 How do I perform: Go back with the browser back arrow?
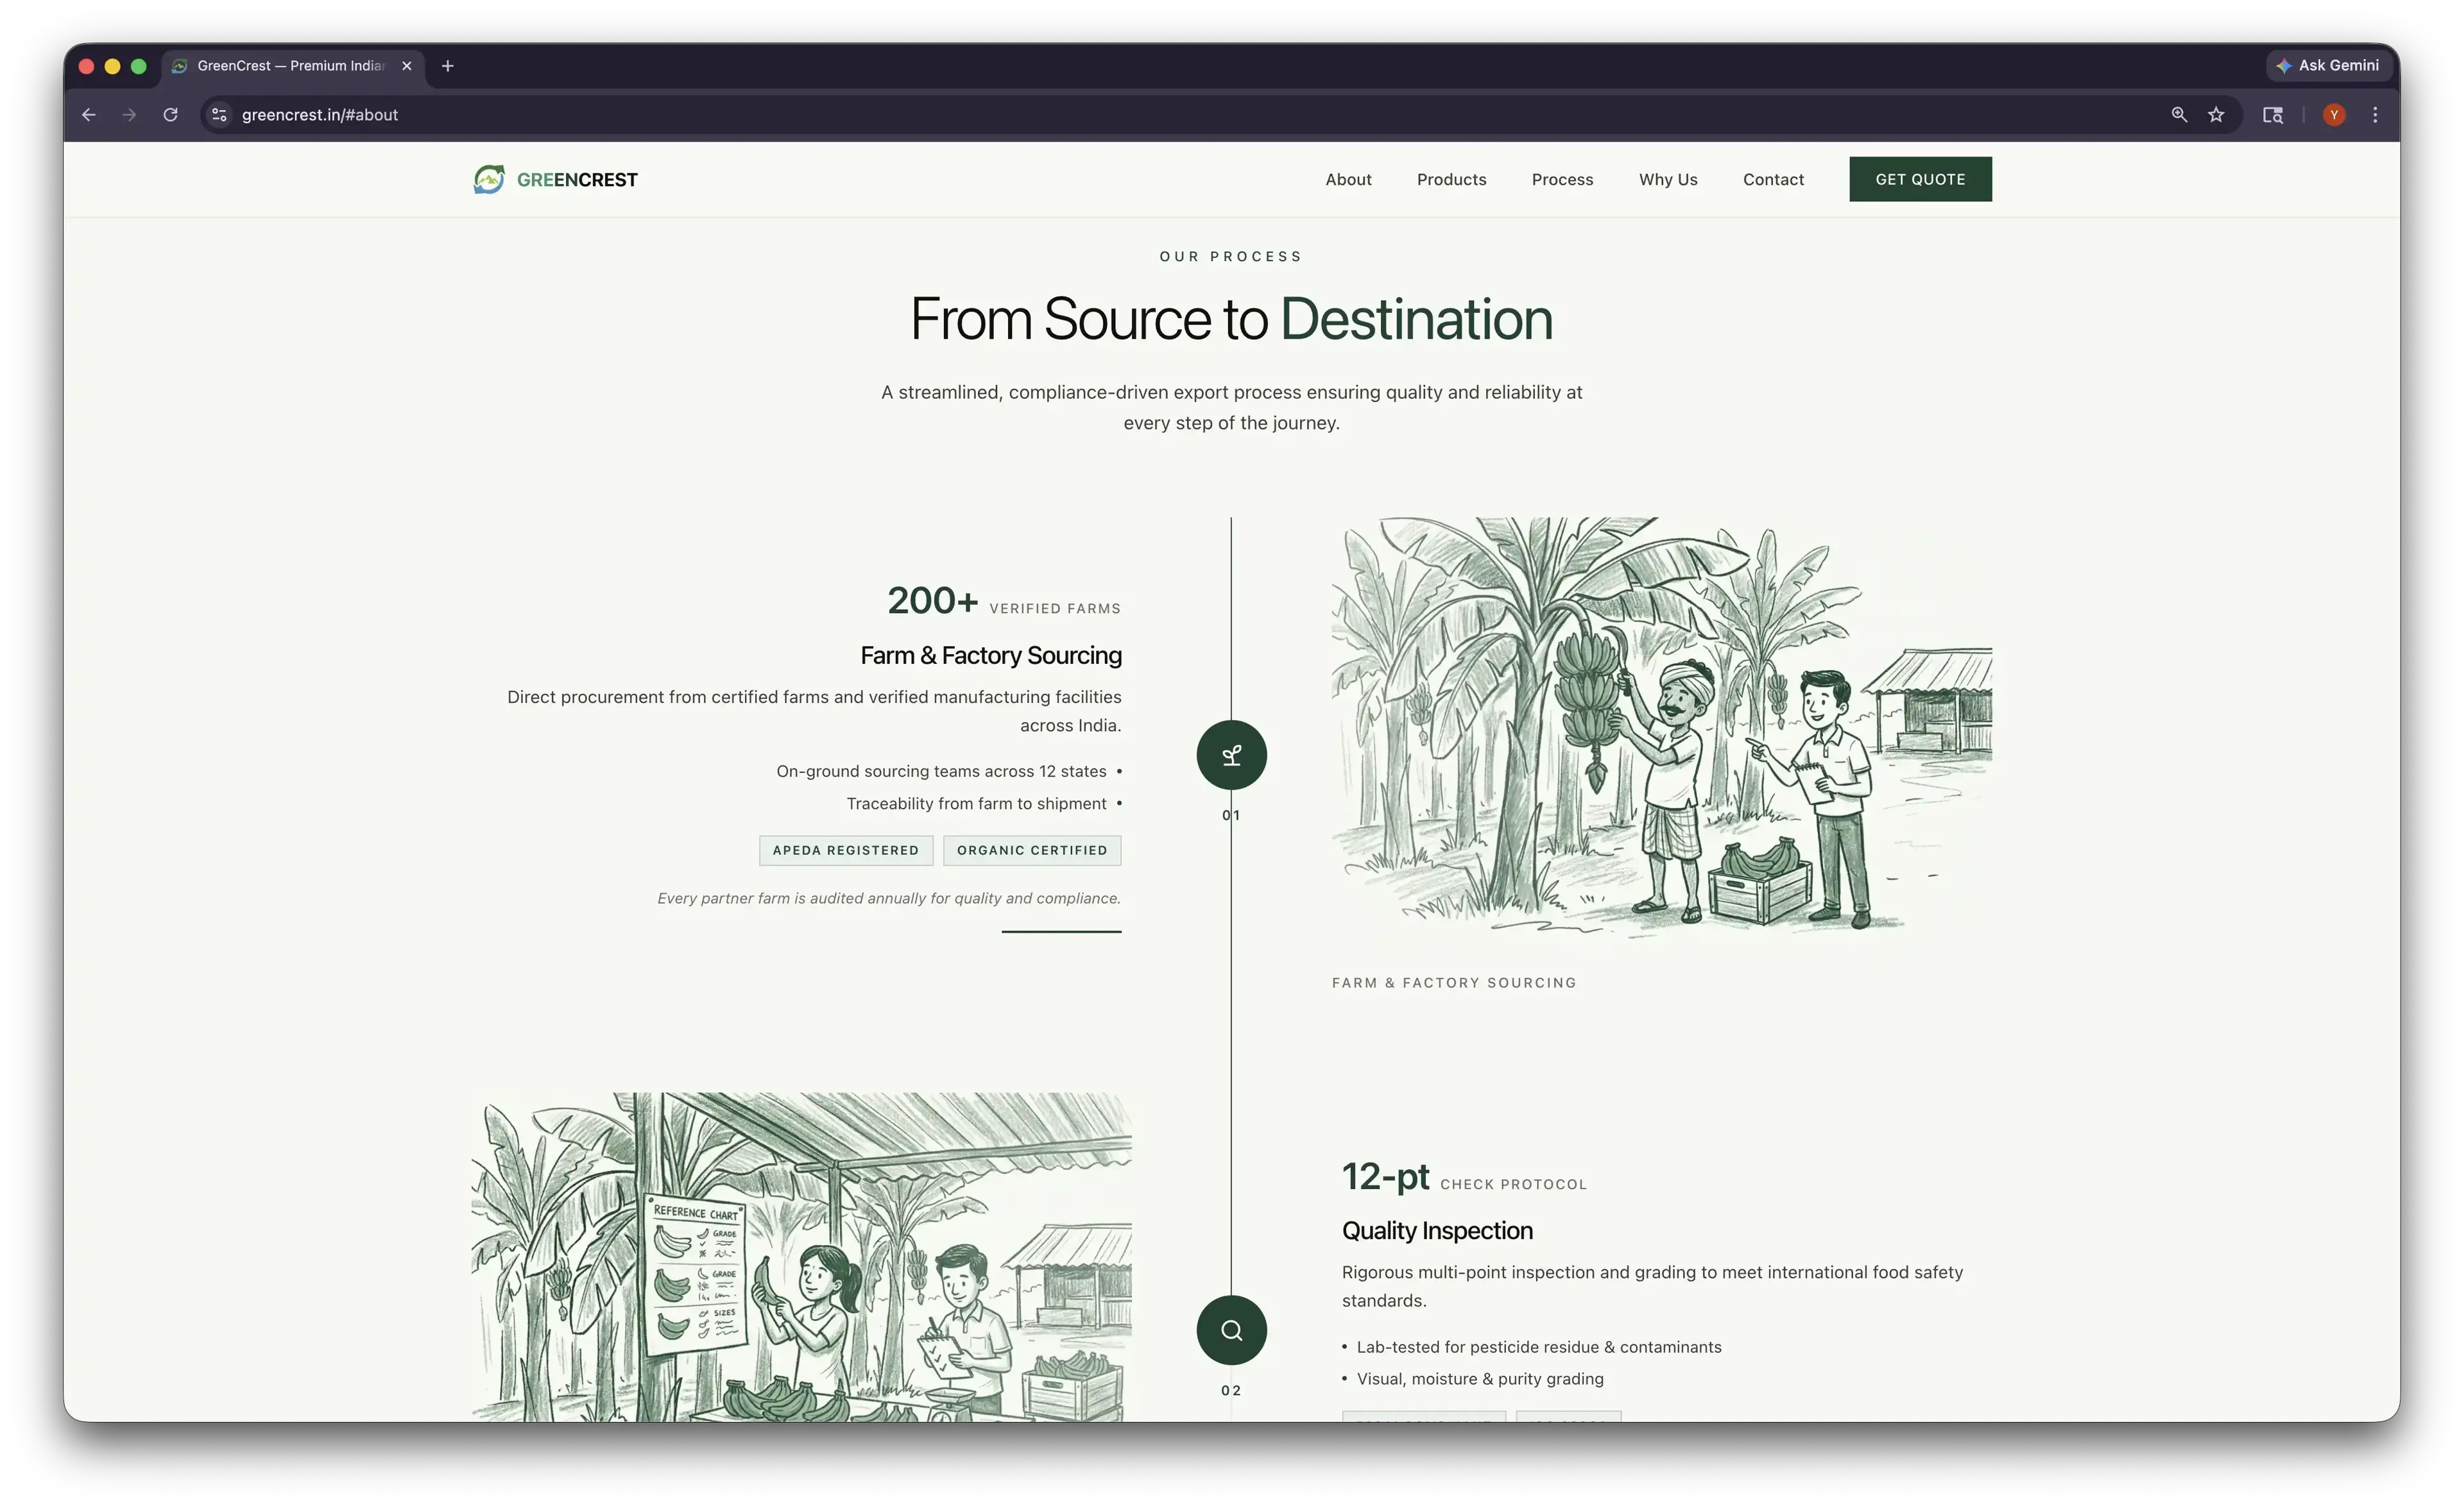point(89,115)
